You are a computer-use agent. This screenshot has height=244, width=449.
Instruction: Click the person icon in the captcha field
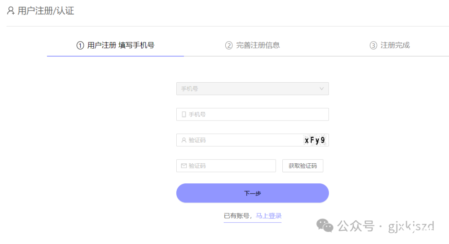184,140
